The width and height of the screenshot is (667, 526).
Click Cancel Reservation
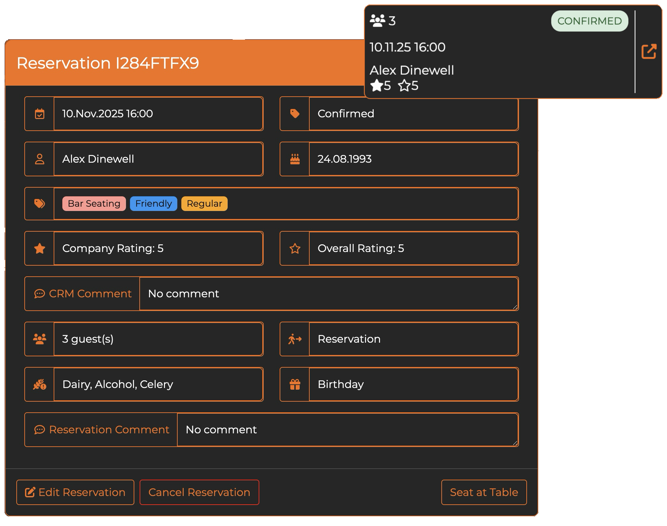tap(199, 492)
